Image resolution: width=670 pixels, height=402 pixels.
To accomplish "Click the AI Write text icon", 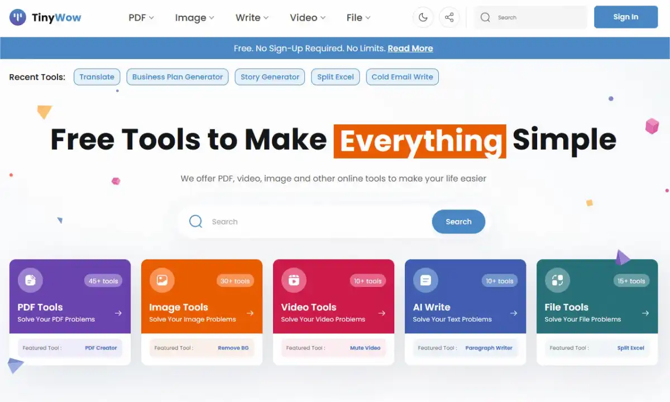I will [x=425, y=280].
